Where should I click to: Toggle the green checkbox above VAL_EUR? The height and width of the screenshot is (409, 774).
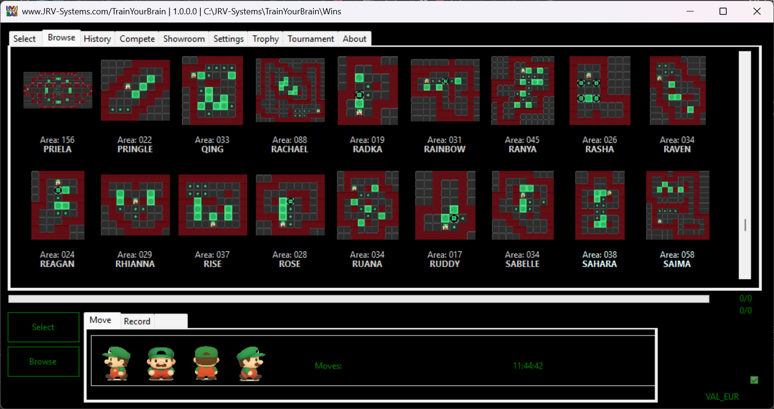[754, 380]
